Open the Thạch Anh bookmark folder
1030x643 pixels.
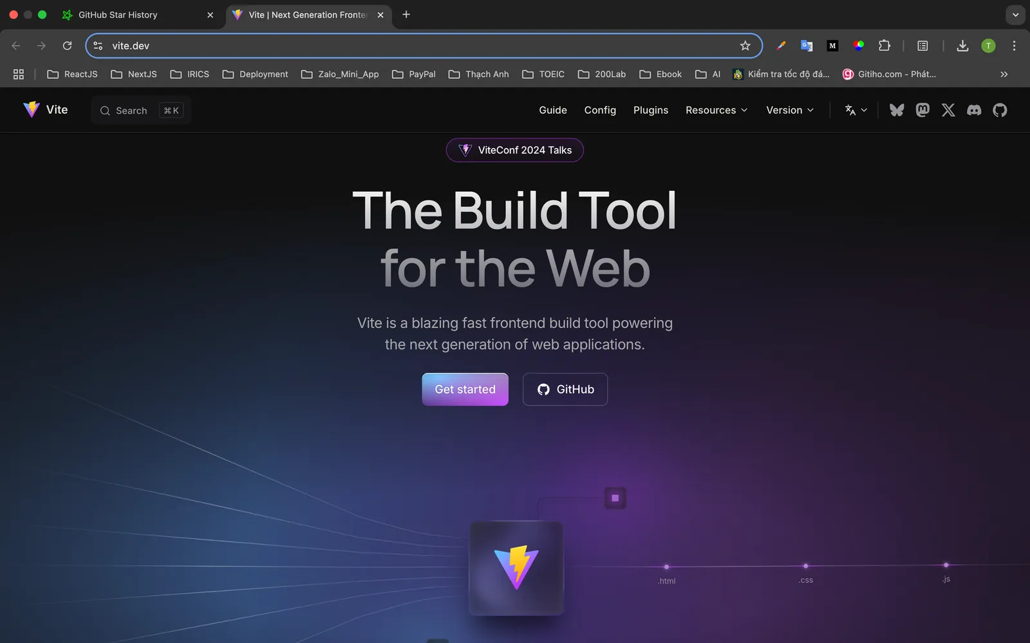(478, 74)
